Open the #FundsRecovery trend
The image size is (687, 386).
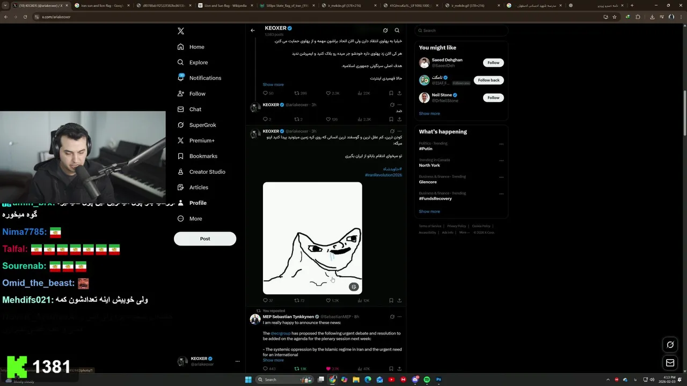pyautogui.click(x=435, y=198)
